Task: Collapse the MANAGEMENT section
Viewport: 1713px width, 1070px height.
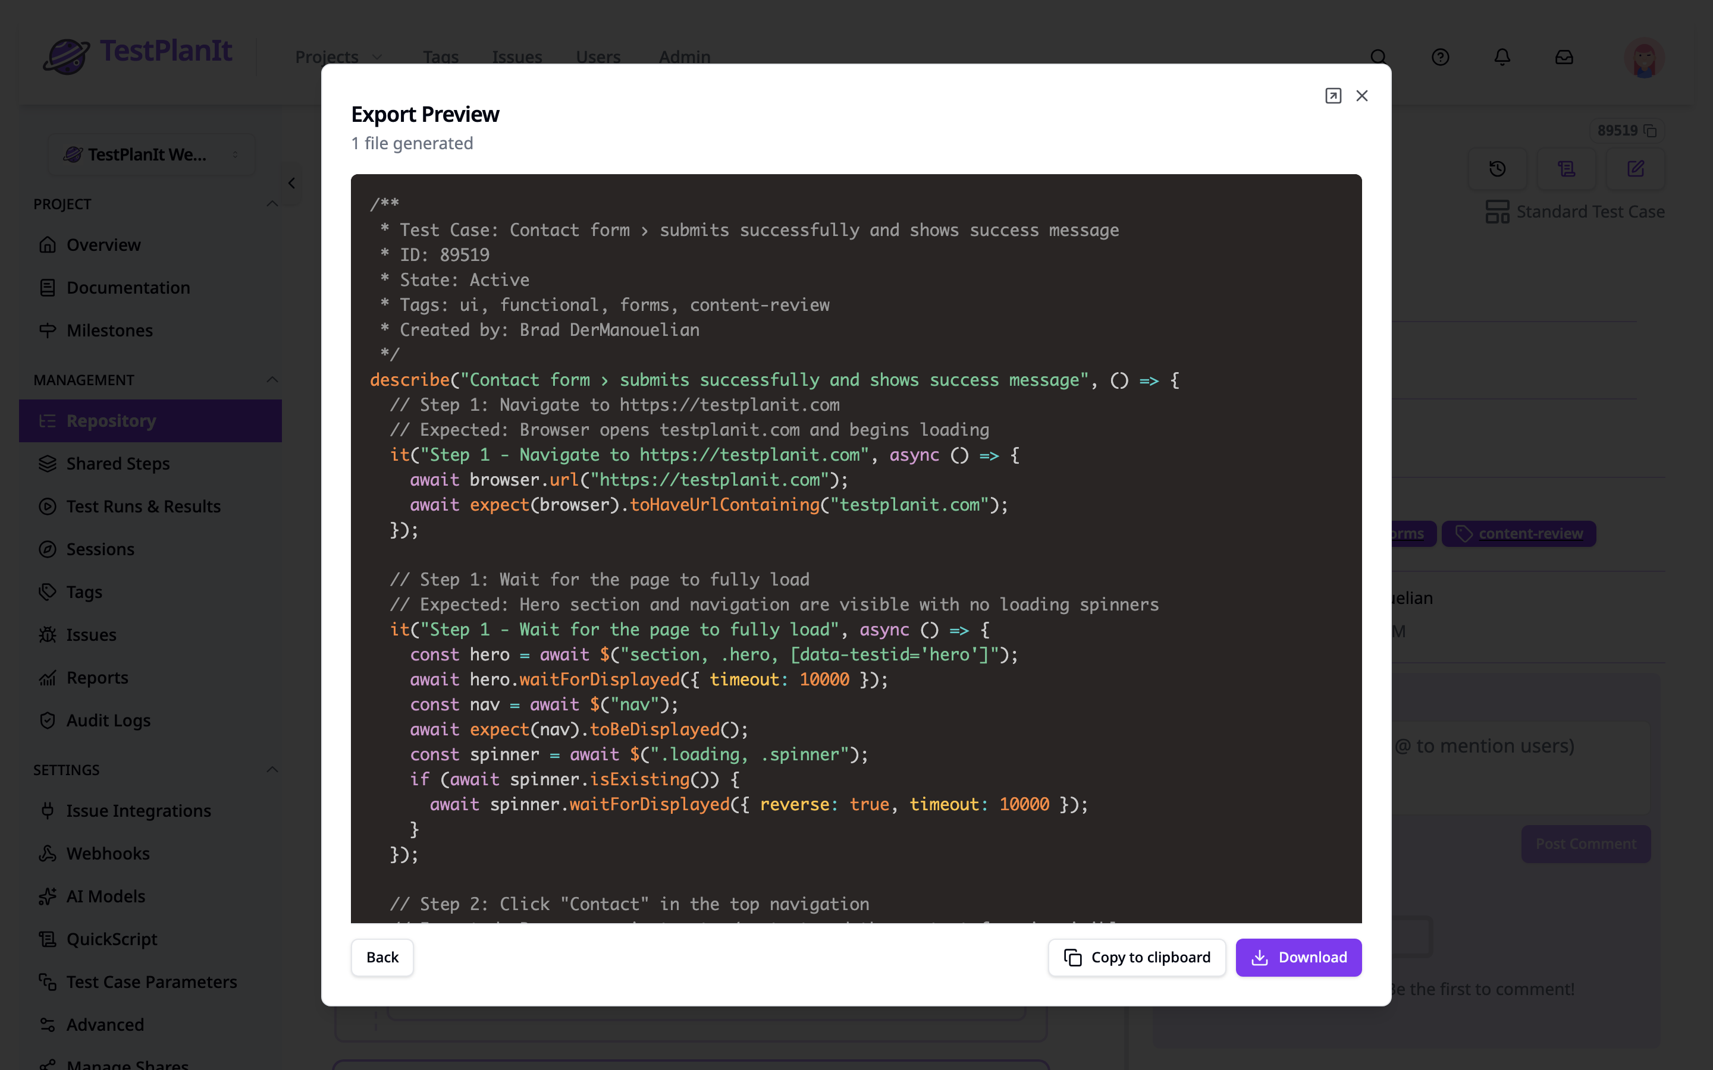Action: 272,380
